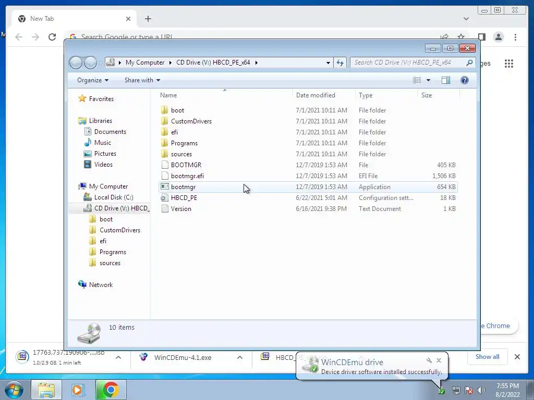Reload the Chrome page
The width and height of the screenshot is (534, 400).
52,37
